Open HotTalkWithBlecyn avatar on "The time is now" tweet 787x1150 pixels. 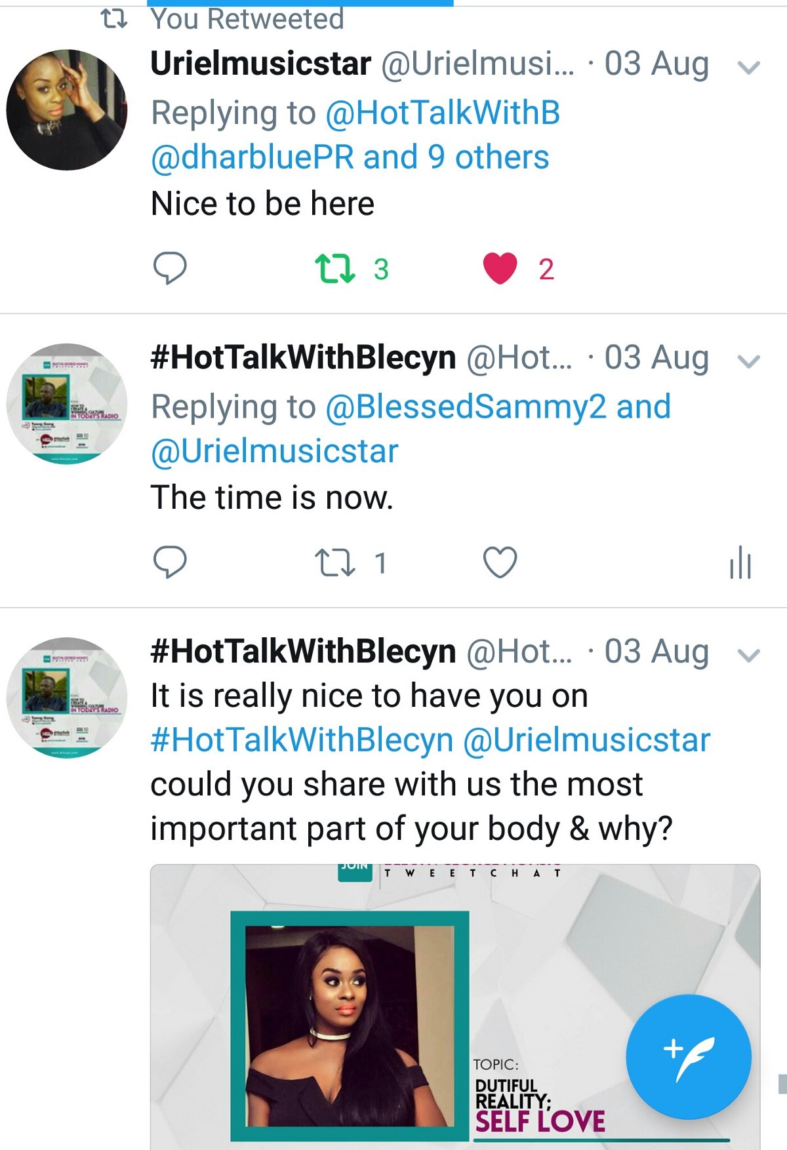point(67,403)
